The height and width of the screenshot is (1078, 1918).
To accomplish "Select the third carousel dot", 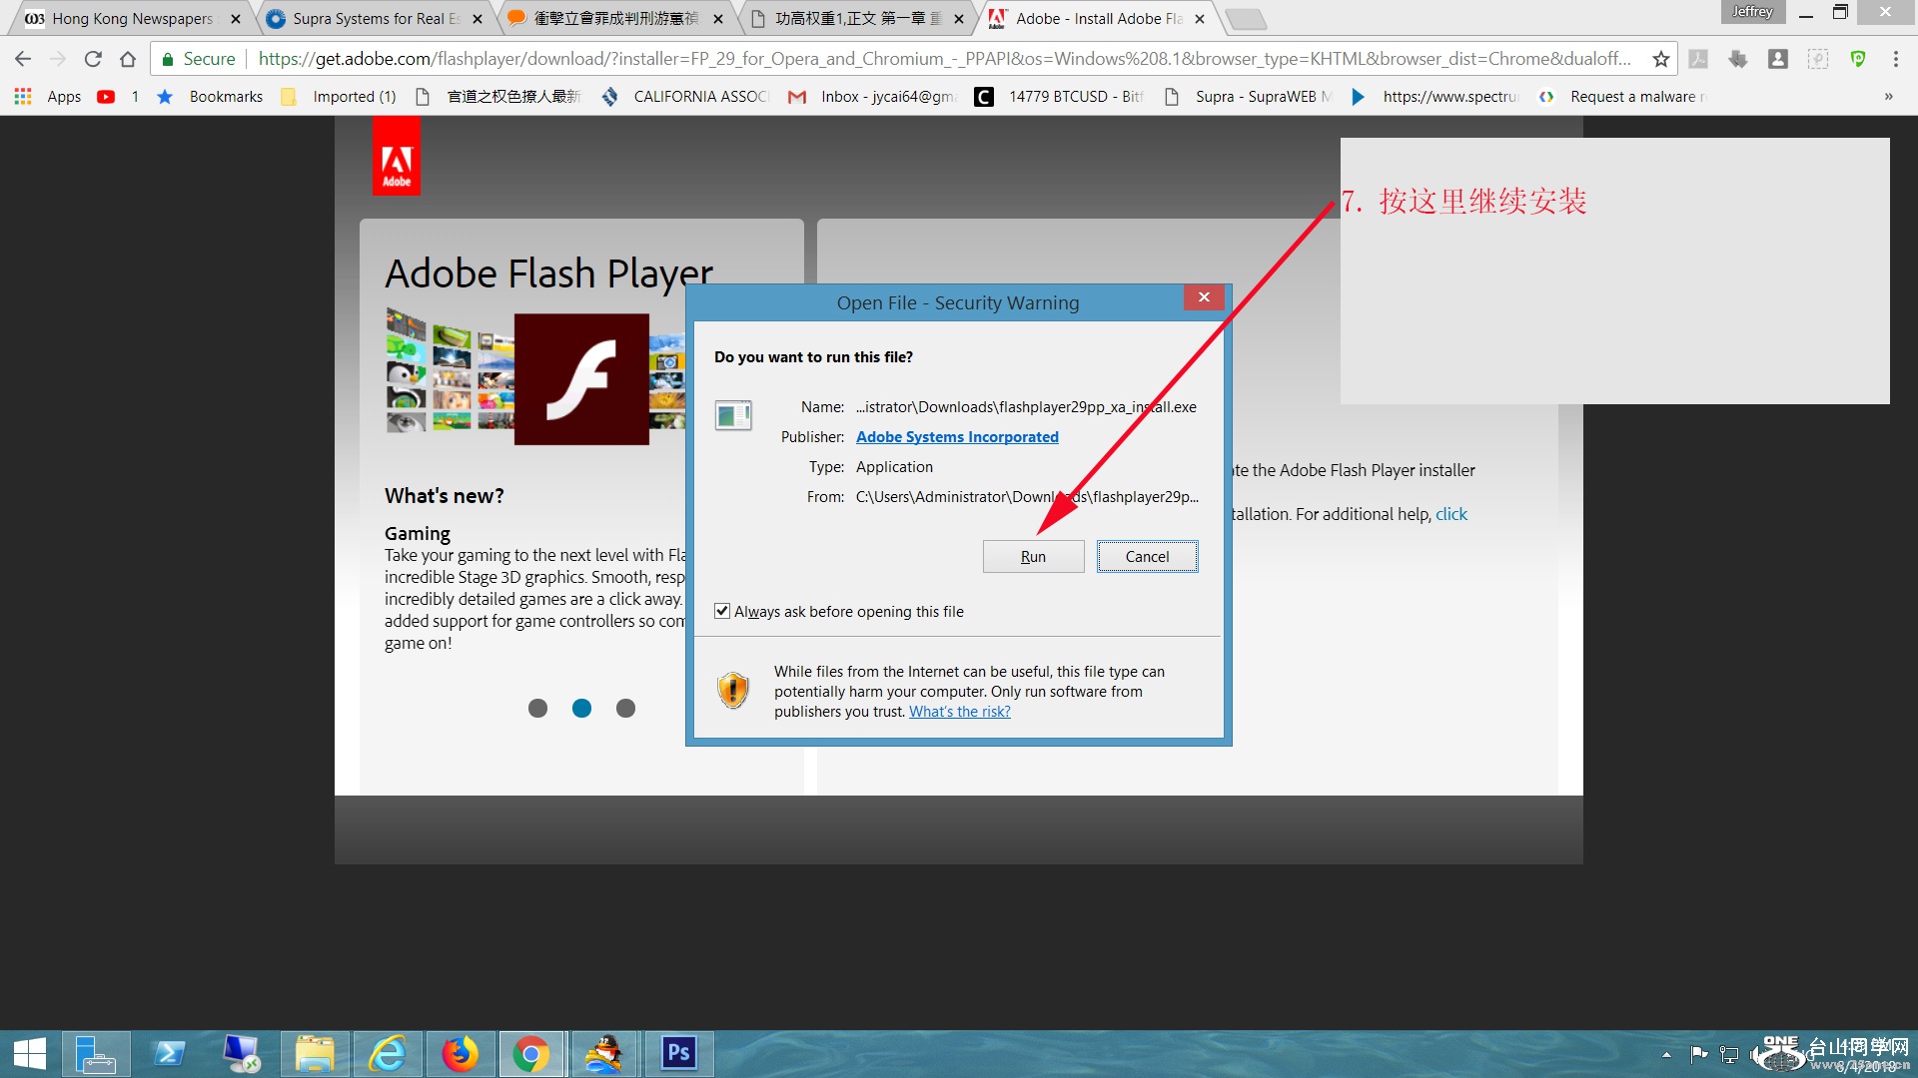I will [x=625, y=708].
